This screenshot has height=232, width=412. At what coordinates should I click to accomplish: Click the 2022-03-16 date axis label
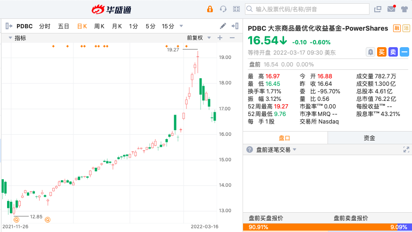tap(204, 226)
